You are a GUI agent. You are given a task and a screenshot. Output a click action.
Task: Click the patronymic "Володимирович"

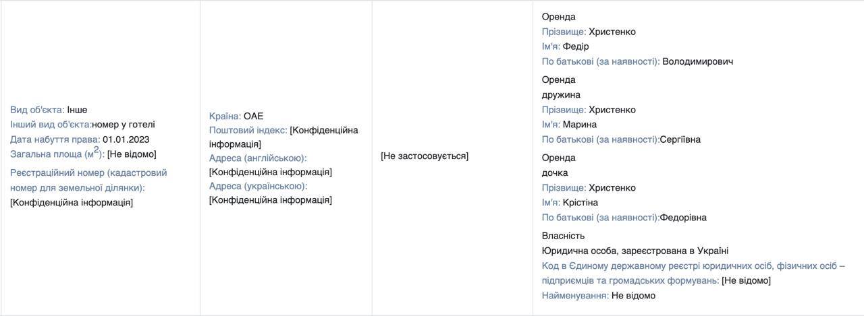(x=698, y=61)
